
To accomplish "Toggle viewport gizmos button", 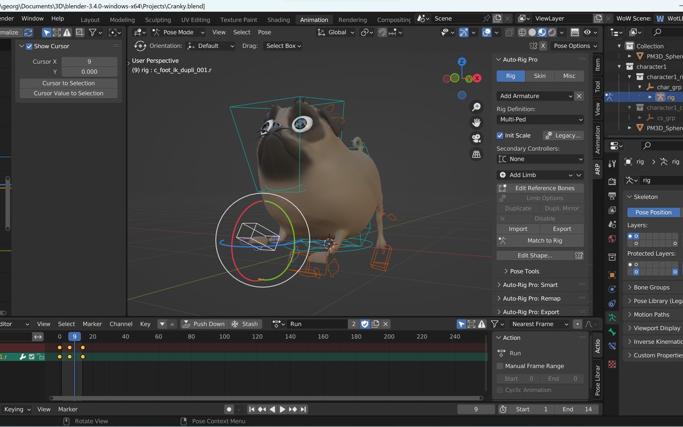I will tap(464, 32).
